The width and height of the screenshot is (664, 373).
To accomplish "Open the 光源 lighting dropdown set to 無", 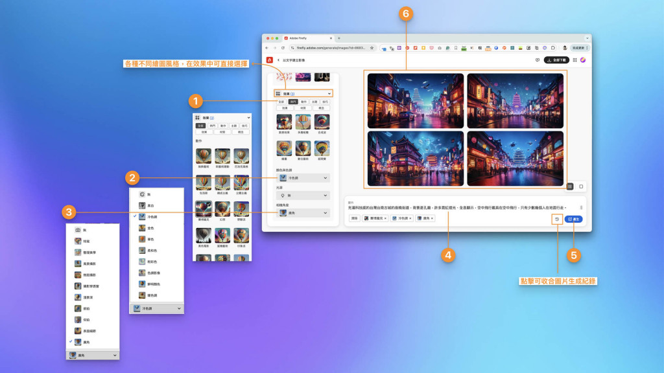I will click(x=303, y=196).
